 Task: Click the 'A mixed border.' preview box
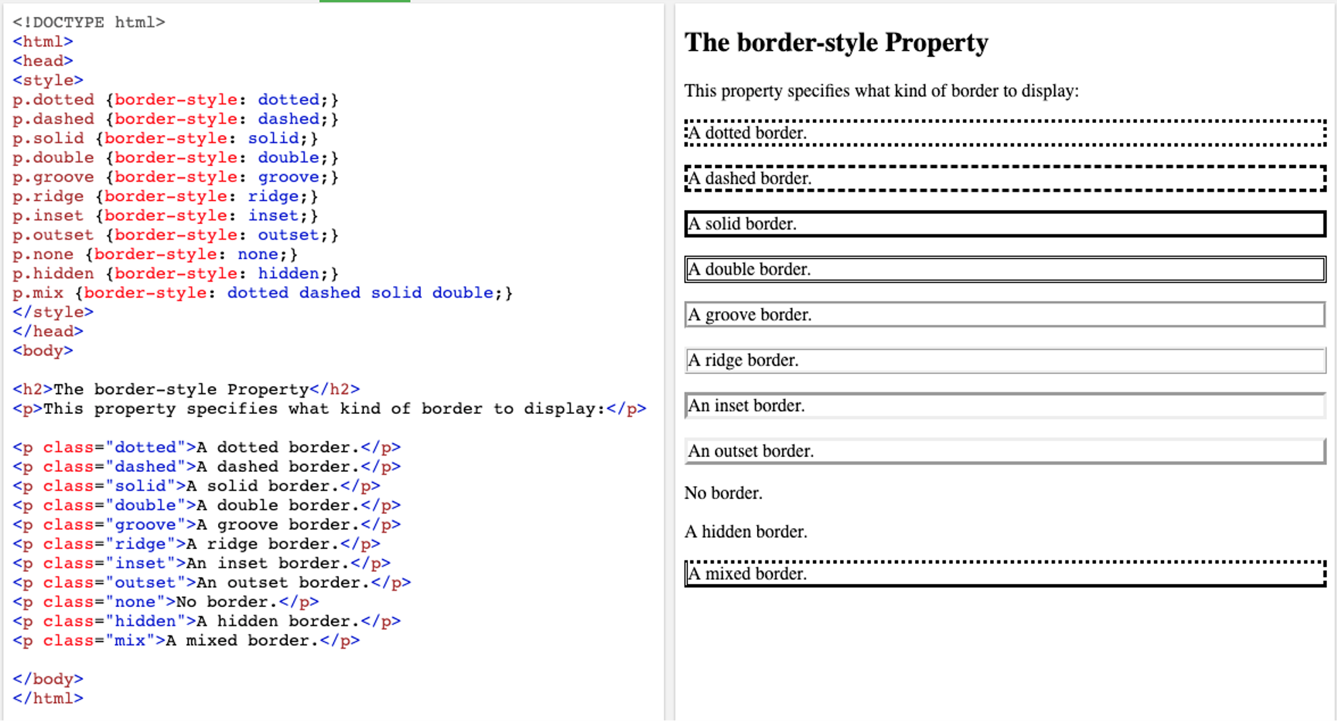click(1005, 574)
